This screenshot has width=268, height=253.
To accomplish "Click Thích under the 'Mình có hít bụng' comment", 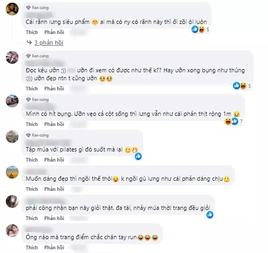I will pyautogui.click(x=32, y=124).
